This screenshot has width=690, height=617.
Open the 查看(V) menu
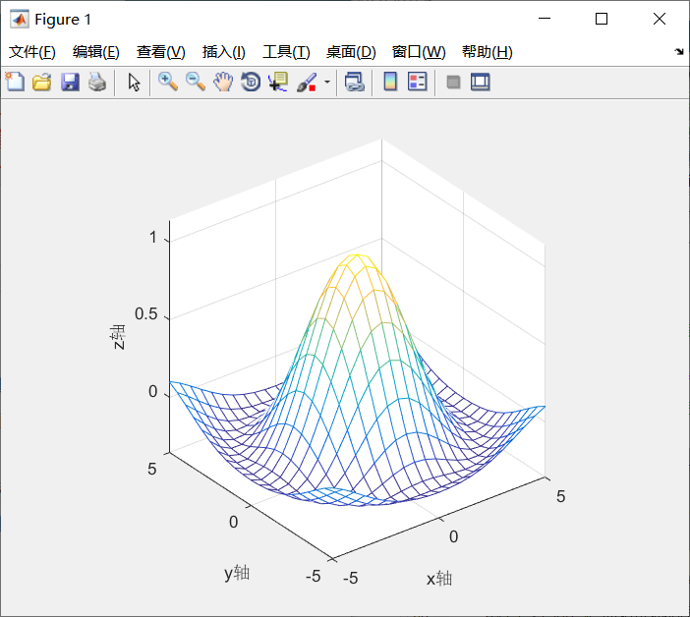point(160,52)
